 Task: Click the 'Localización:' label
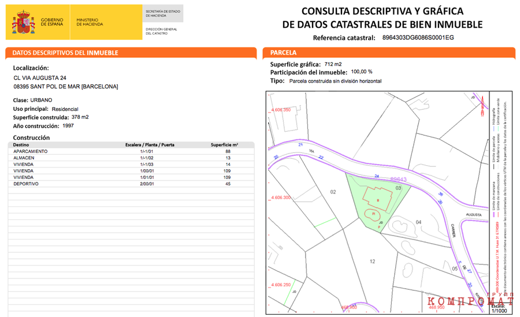tap(31, 68)
